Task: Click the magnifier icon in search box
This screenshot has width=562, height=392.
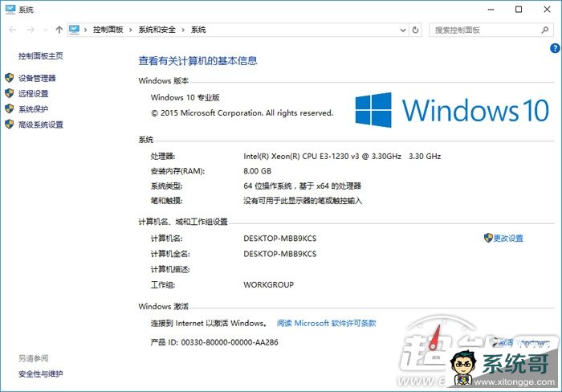Action: click(548, 30)
